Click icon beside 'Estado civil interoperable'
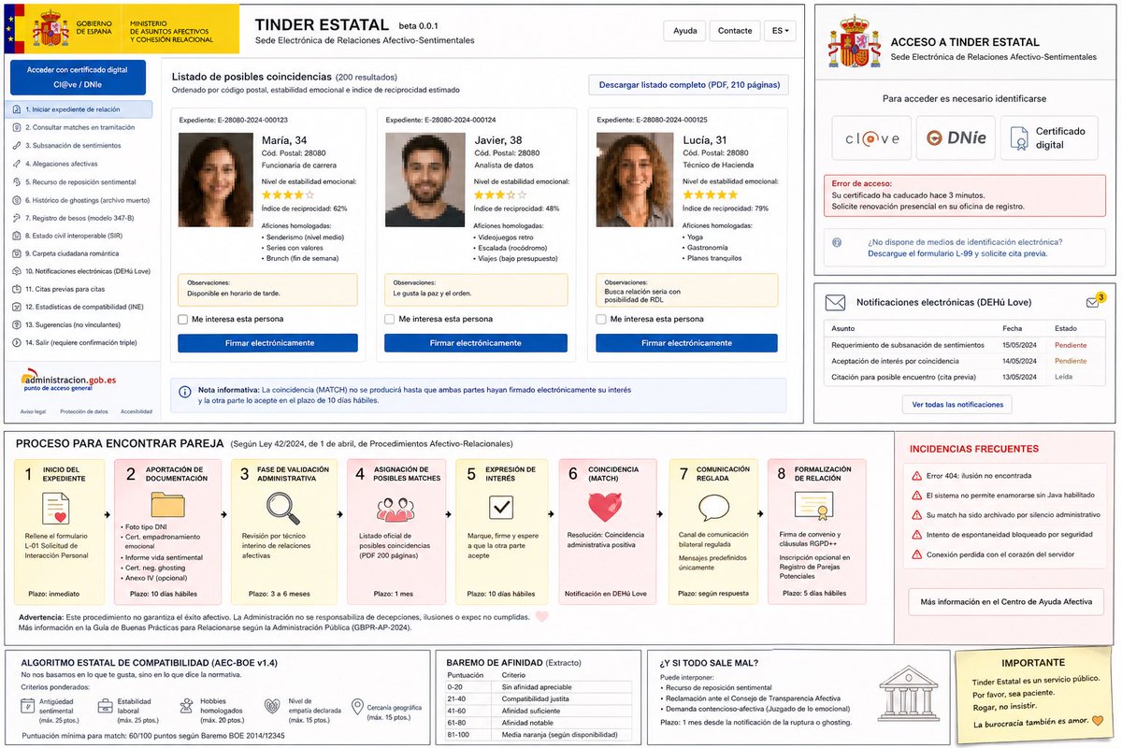 coord(16,235)
